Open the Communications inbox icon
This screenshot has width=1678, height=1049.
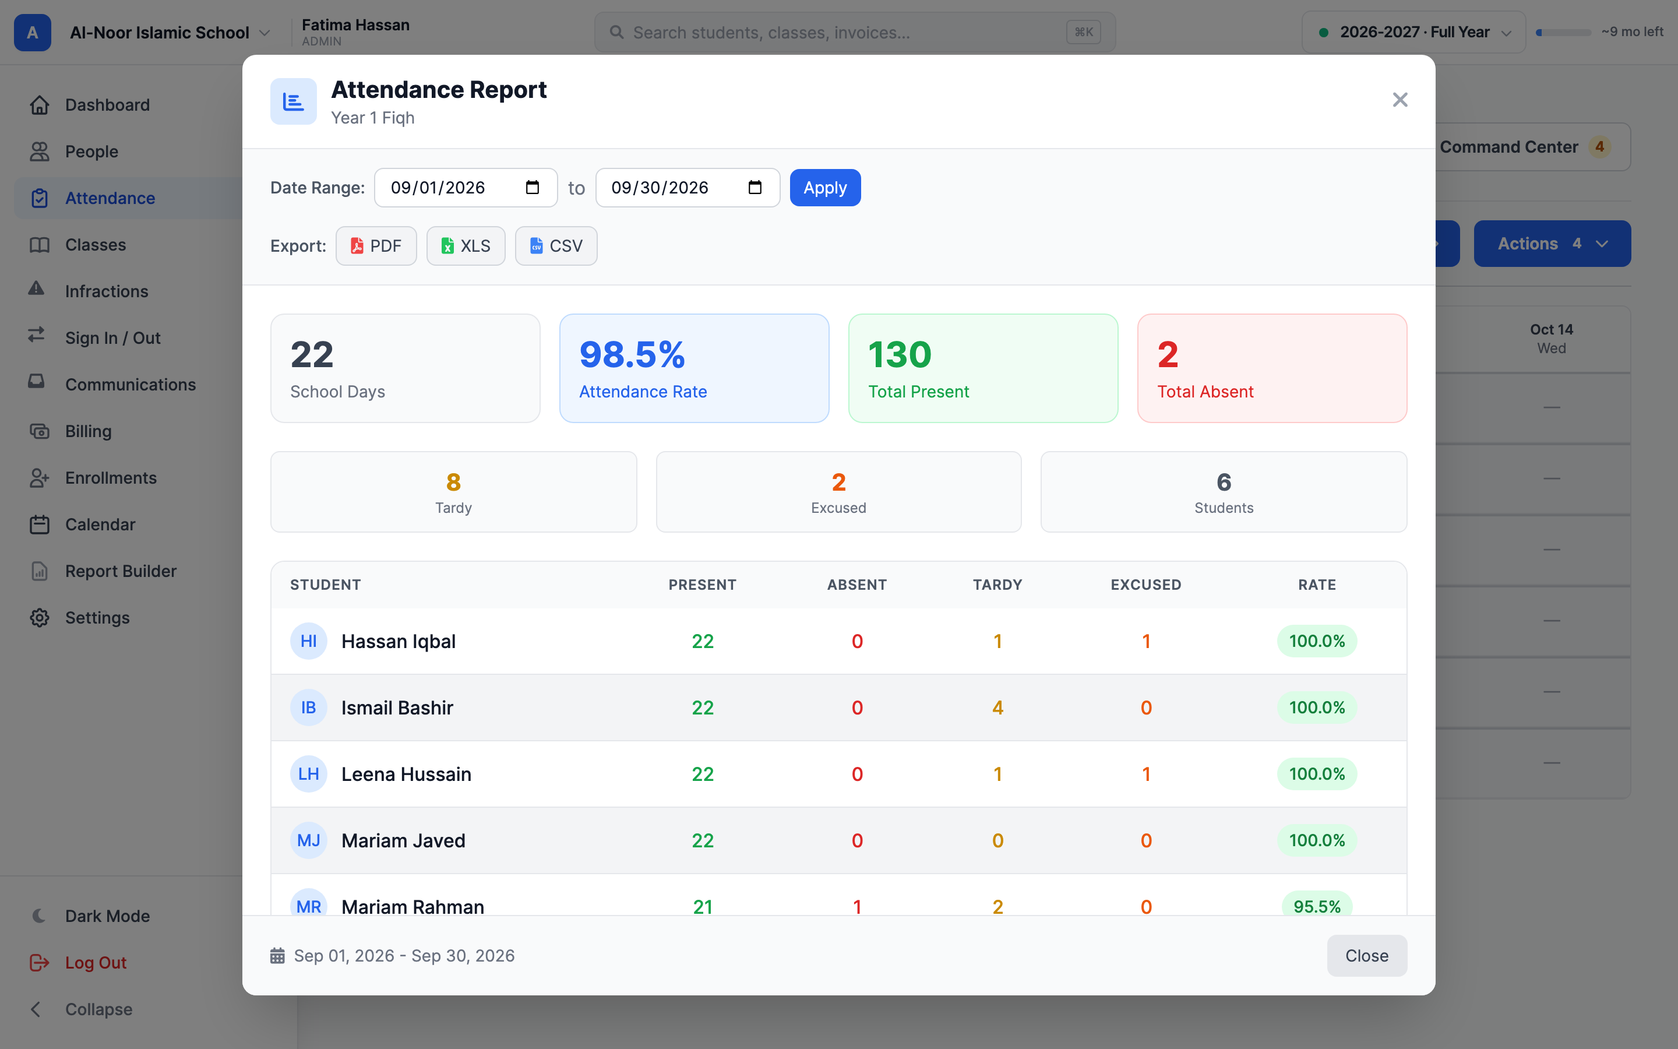(36, 382)
